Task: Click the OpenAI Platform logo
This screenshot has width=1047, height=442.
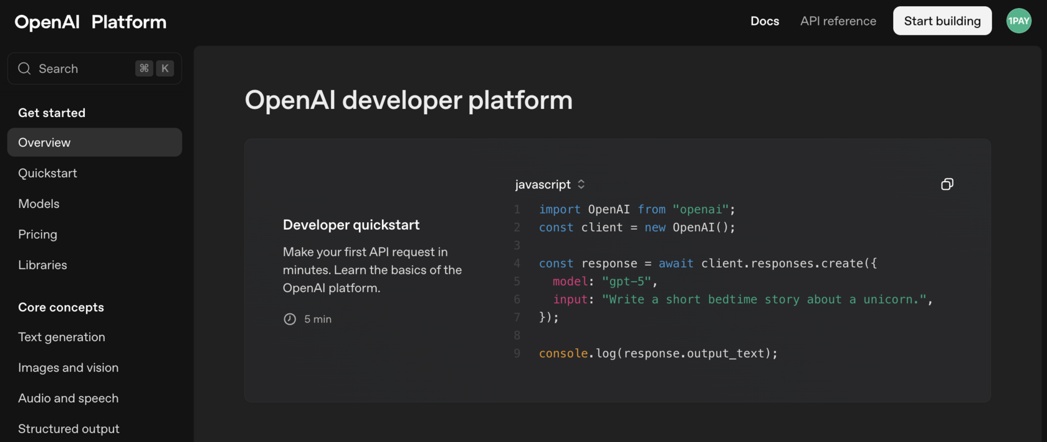Action: [x=90, y=22]
